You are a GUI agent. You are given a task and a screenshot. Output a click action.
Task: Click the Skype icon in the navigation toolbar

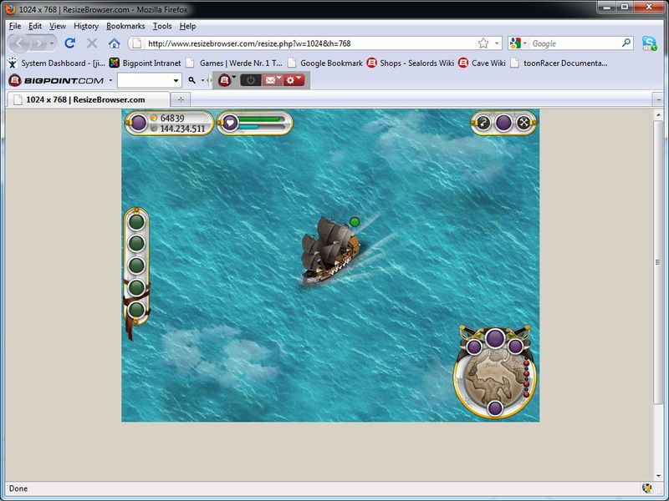[x=649, y=43]
